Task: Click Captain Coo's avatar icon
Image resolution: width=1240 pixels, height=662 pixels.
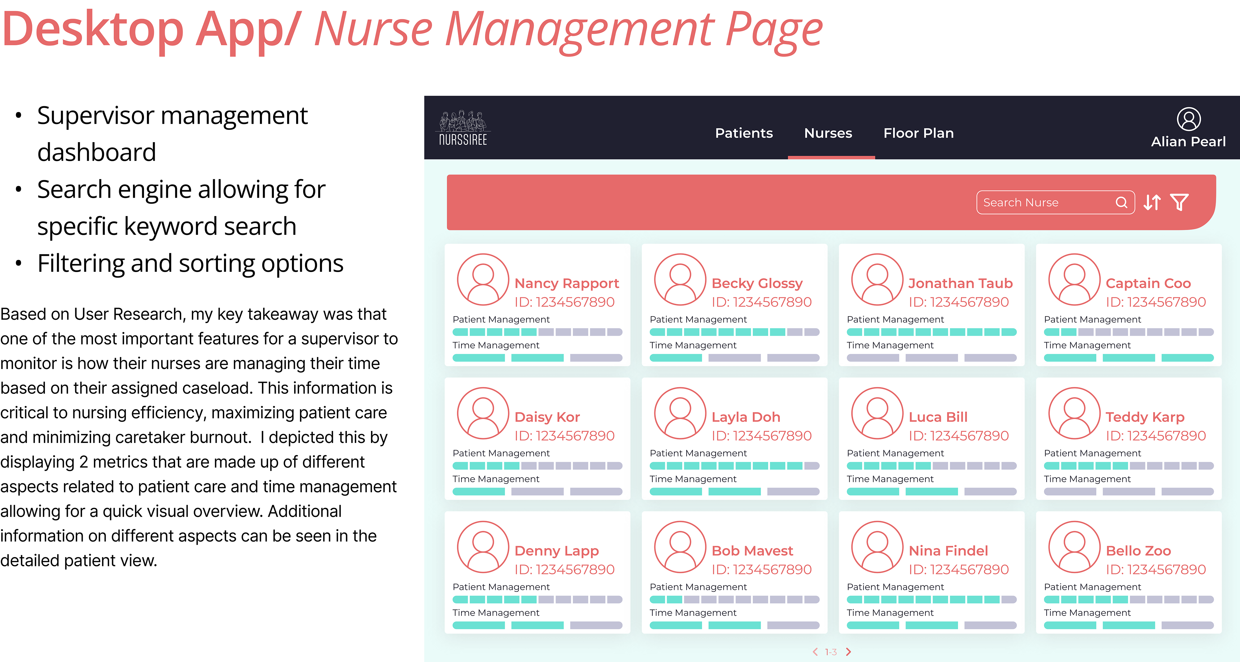Action: pyautogui.click(x=1074, y=280)
